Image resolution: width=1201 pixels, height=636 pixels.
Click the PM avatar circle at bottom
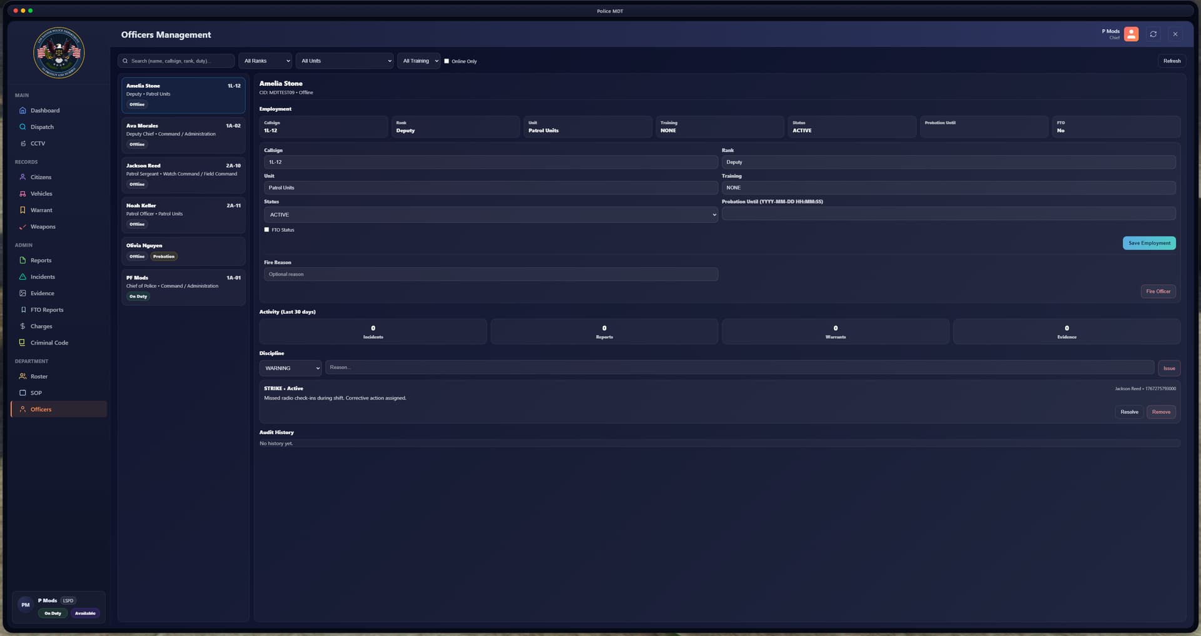point(25,605)
